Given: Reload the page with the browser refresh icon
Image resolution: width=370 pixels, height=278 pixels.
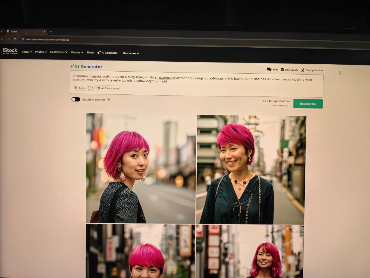Looking at the screenshot, I should [15, 39].
